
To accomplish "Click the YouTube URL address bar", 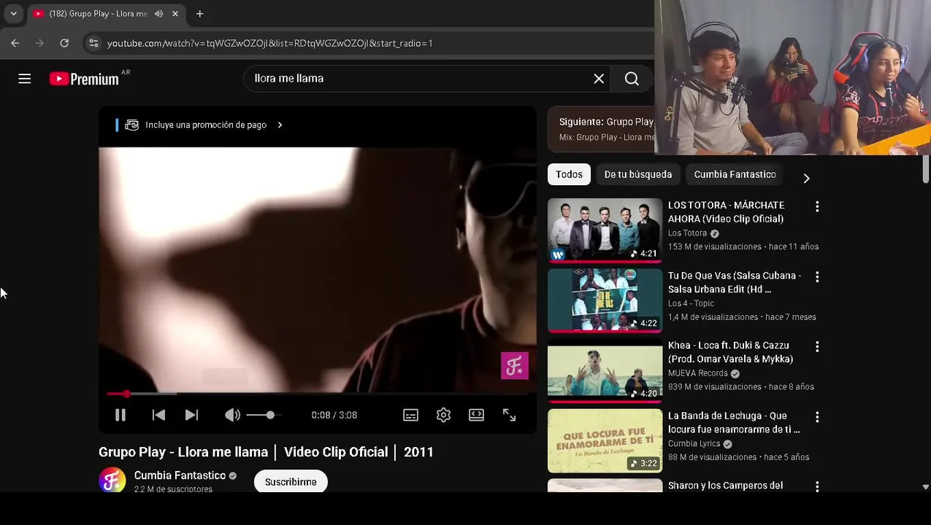I will [x=270, y=43].
